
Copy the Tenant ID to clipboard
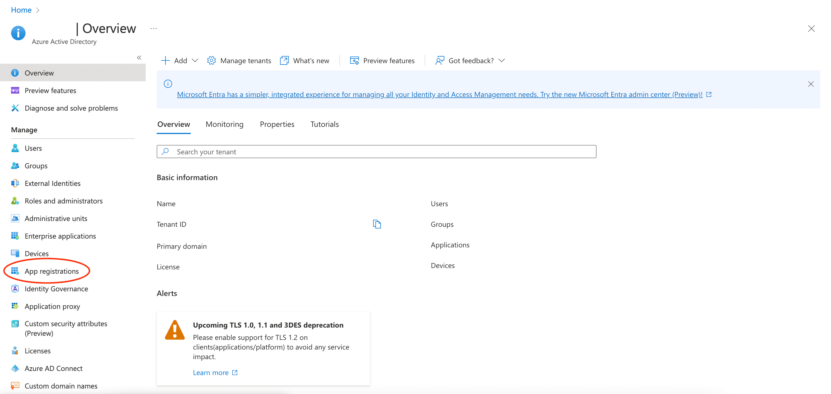coord(377,224)
